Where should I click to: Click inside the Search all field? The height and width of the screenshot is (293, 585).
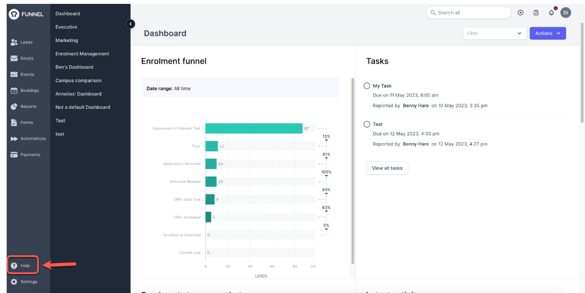468,12
